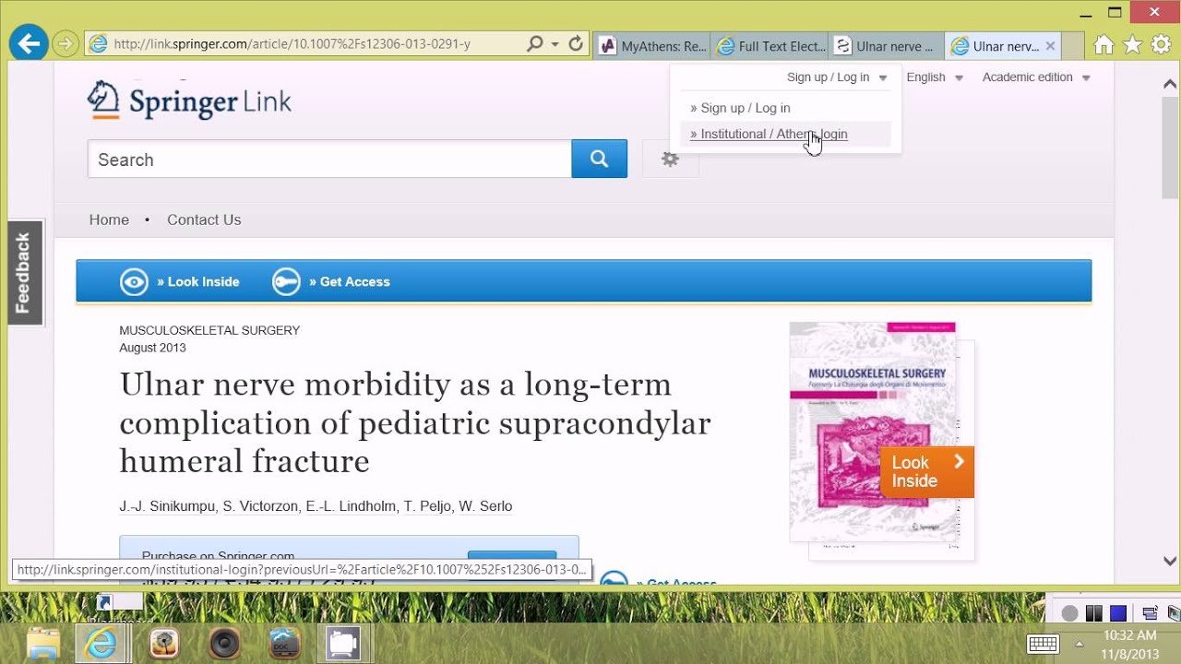Open the English language dropdown
This screenshot has width=1181, height=664.
935,77
